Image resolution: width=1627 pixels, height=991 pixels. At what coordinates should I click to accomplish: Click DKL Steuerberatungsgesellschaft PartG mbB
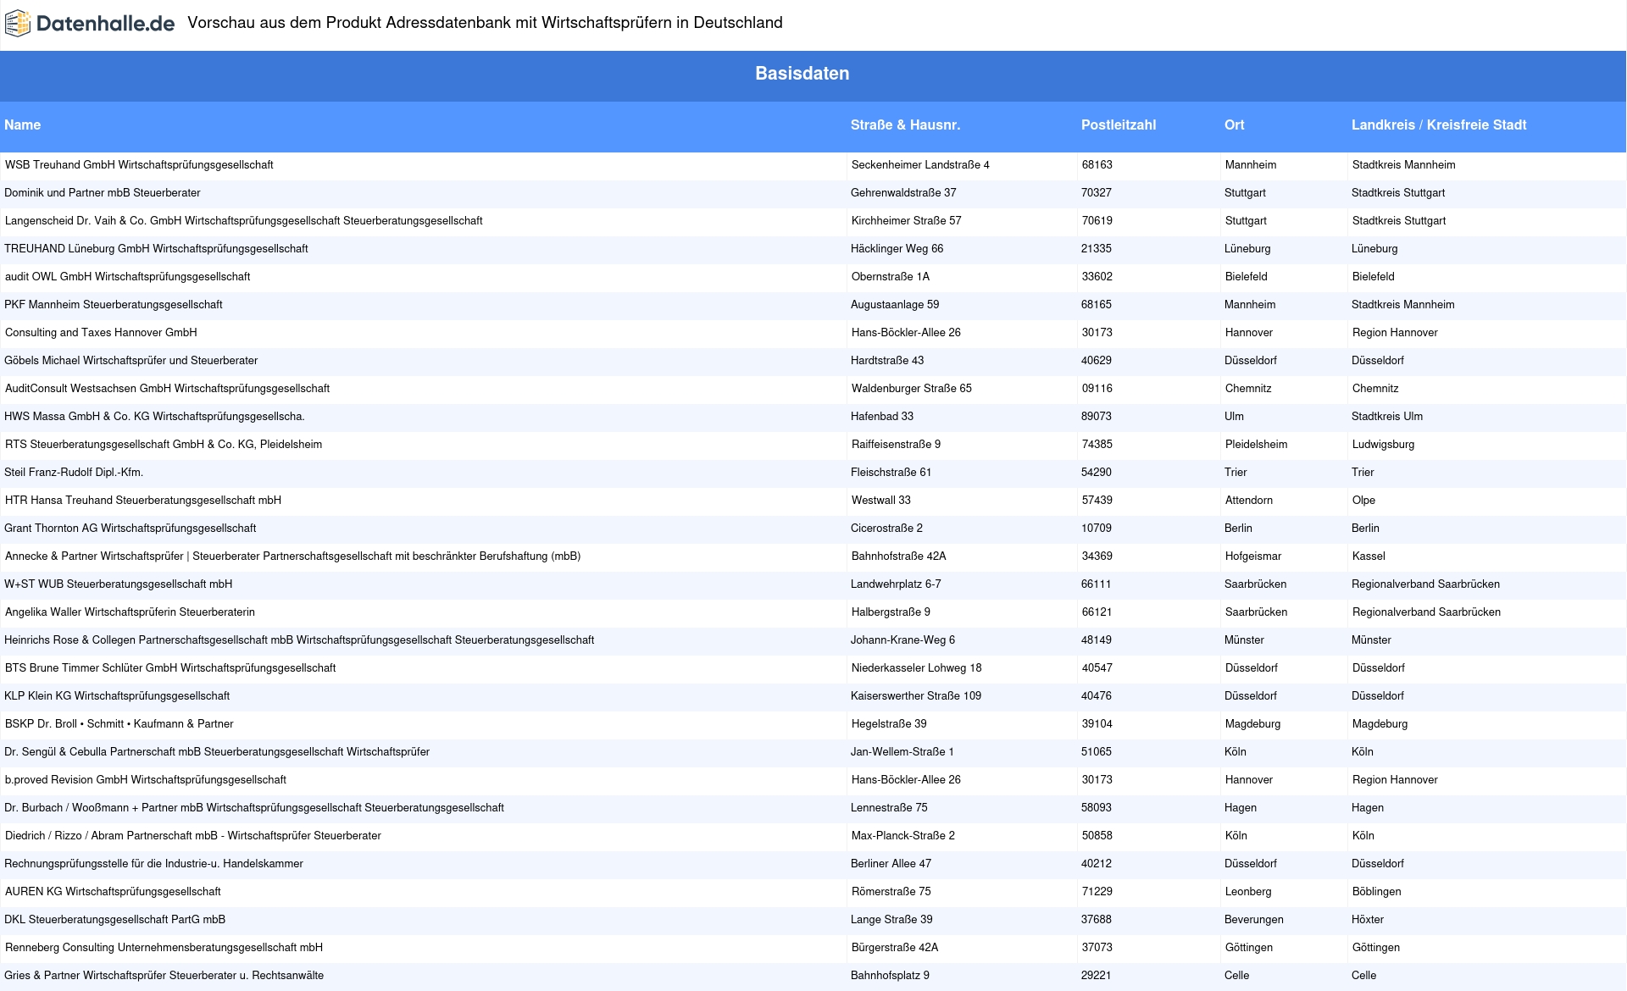coord(115,920)
